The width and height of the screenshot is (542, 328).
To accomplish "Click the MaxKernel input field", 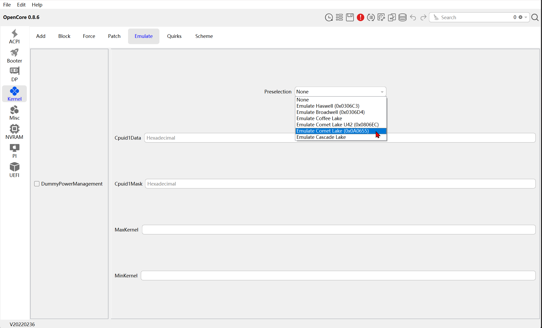I will point(339,230).
